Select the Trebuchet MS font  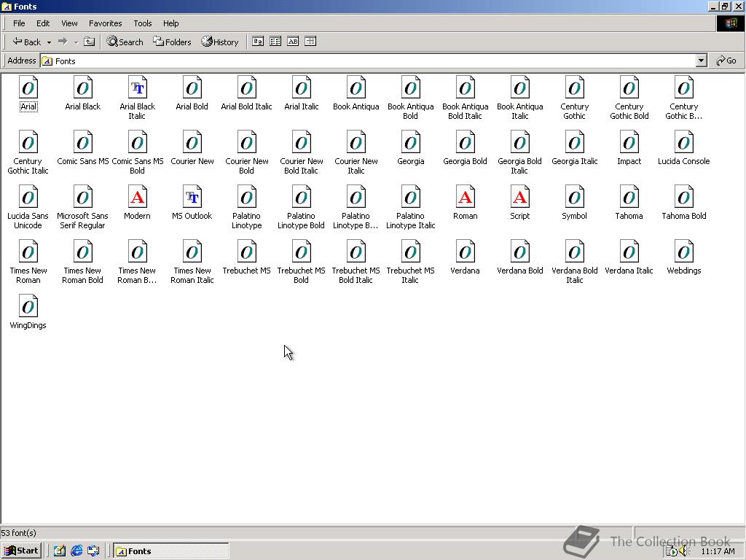(246, 257)
